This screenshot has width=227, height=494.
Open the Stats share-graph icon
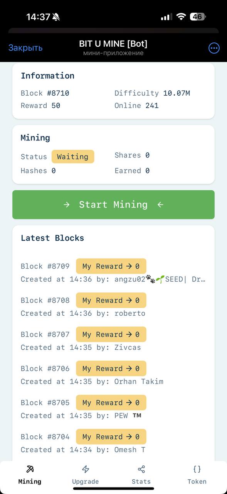tap(141, 469)
